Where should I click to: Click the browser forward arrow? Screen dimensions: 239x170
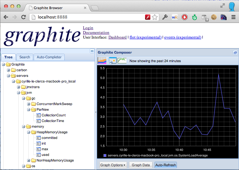15,17
